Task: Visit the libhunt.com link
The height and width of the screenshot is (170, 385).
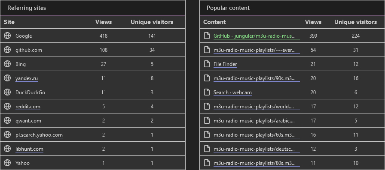Action: pos(29,149)
